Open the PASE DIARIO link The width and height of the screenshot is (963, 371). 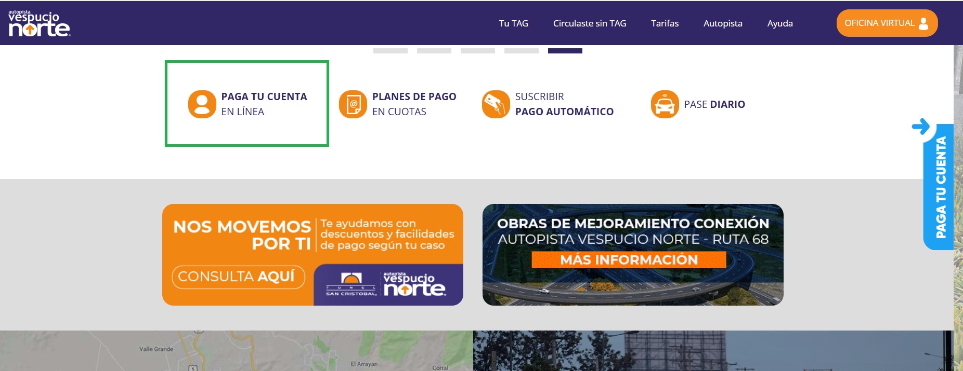[x=698, y=104]
